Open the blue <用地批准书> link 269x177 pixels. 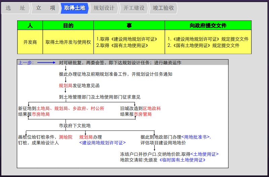[196, 137]
